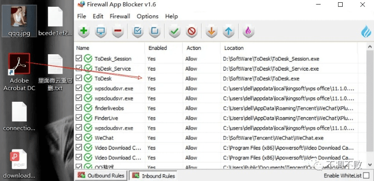The image size is (374, 181).
Task: Uncheck the ToDesk_Session rule checkbox
Action: [79, 59]
